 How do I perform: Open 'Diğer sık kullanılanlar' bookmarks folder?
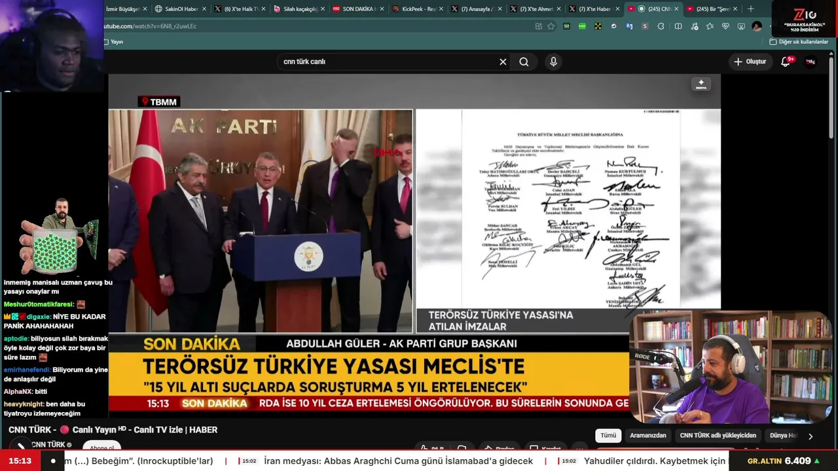[x=799, y=42]
